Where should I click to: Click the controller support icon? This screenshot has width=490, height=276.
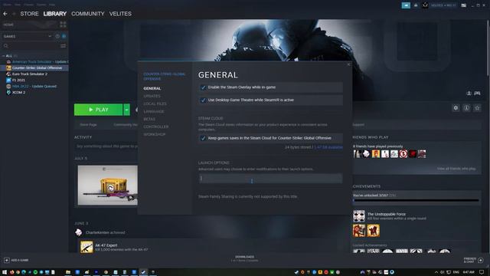[477, 94]
